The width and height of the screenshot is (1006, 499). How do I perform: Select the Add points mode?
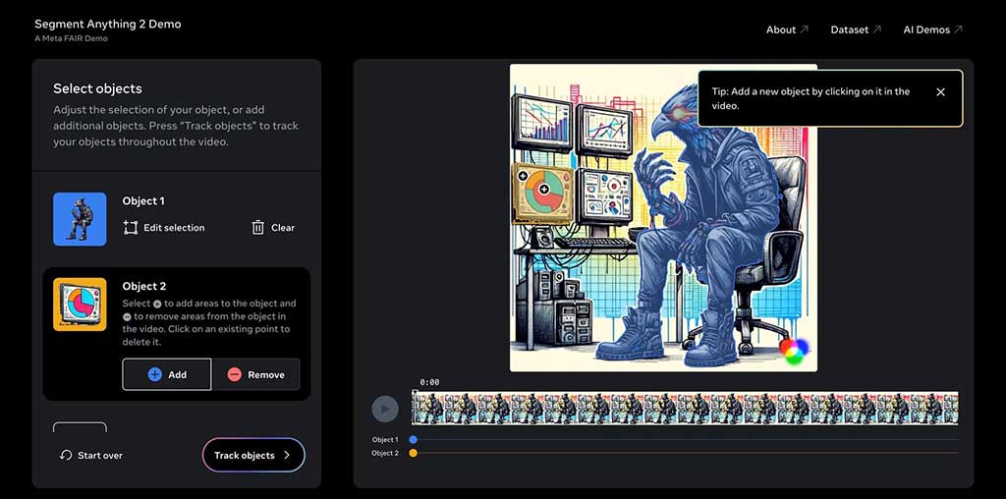pyautogui.click(x=167, y=374)
